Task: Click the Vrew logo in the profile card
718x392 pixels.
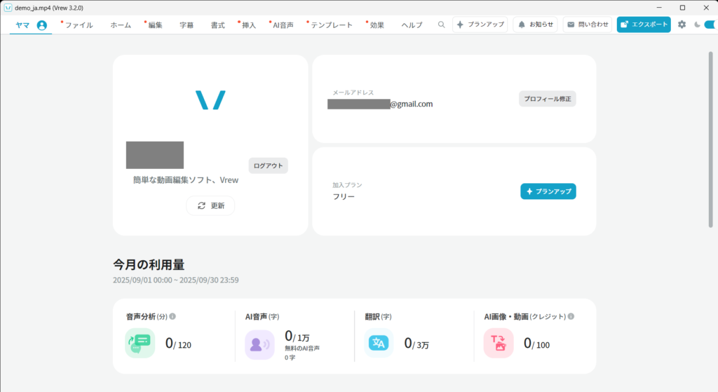Action: click(210, 100)
